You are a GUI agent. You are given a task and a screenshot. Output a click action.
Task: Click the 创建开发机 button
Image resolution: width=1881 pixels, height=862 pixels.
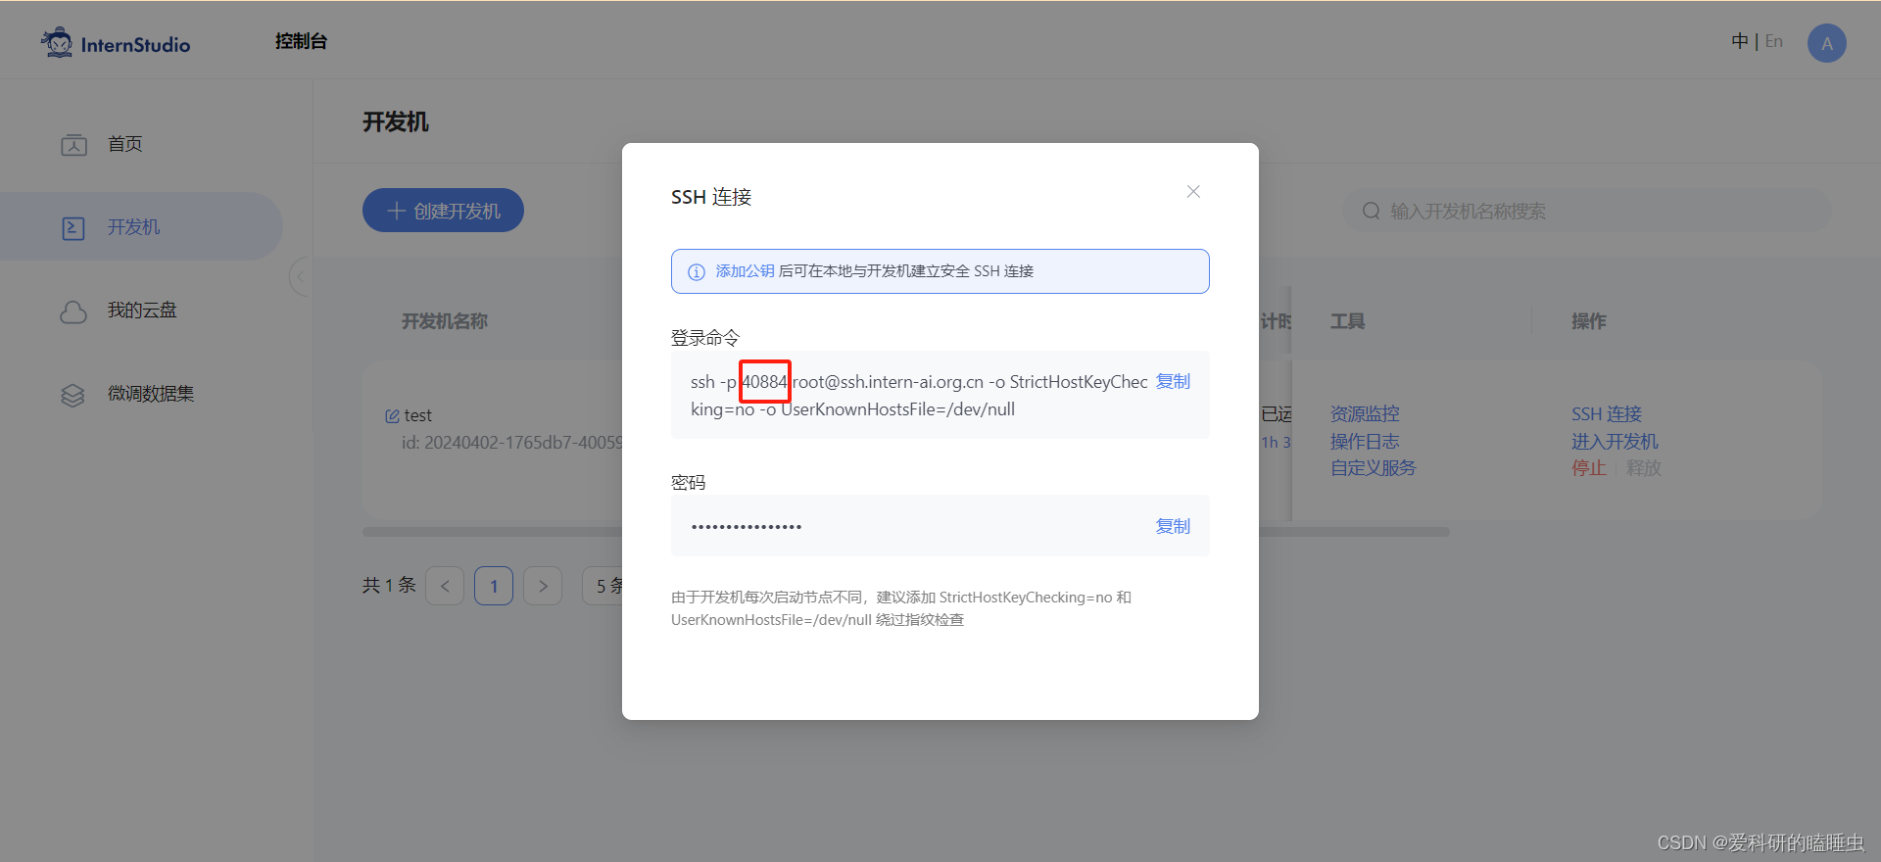point(443,211)
